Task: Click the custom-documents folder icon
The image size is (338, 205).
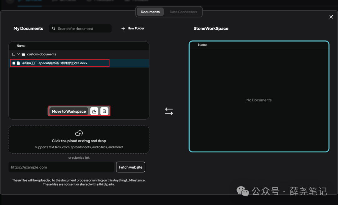Action: 23,54
